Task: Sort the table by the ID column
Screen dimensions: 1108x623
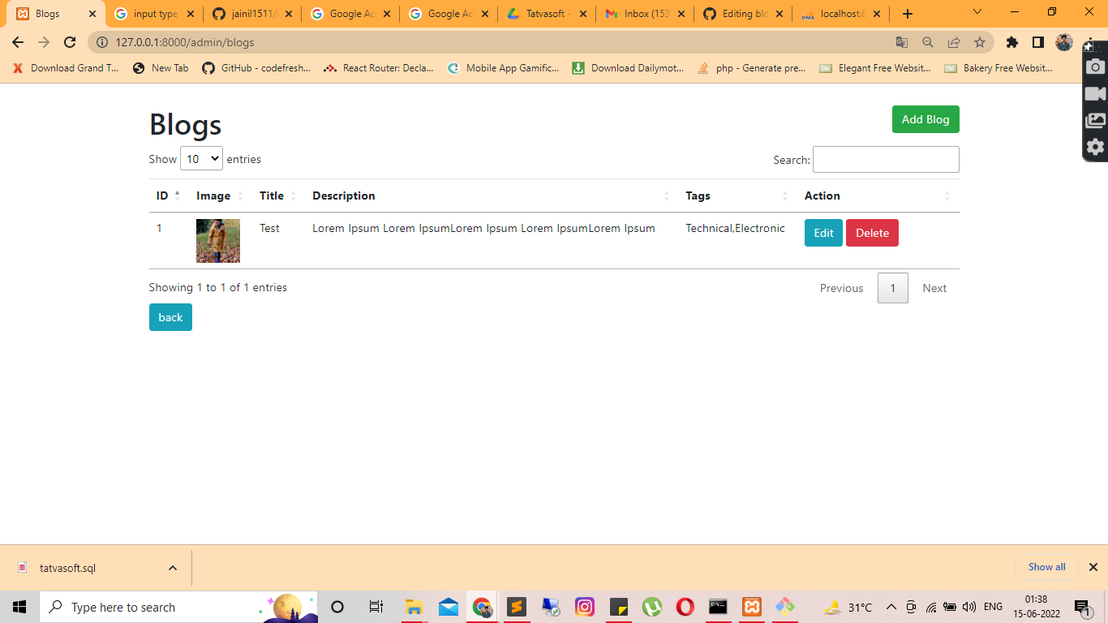Action: [167, 195]
